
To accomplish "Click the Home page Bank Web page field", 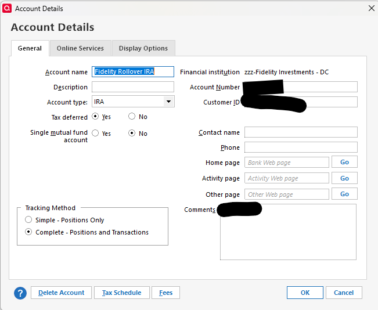I will [x=287, y=162].
